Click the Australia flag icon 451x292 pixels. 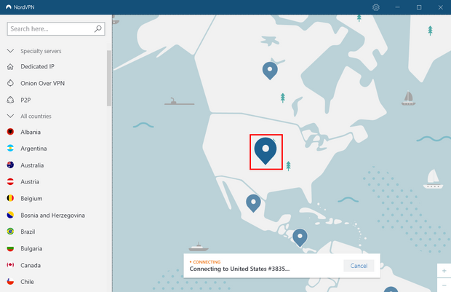10,165
